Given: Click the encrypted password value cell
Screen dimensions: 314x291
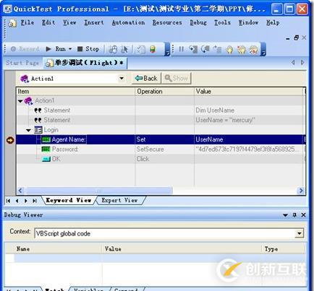Looking at the screenshot, I should pos(249,149).
